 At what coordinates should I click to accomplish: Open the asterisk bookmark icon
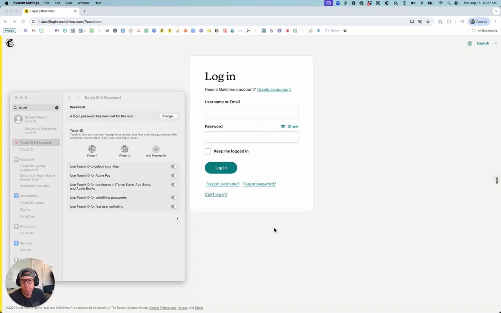click(345, 31)
